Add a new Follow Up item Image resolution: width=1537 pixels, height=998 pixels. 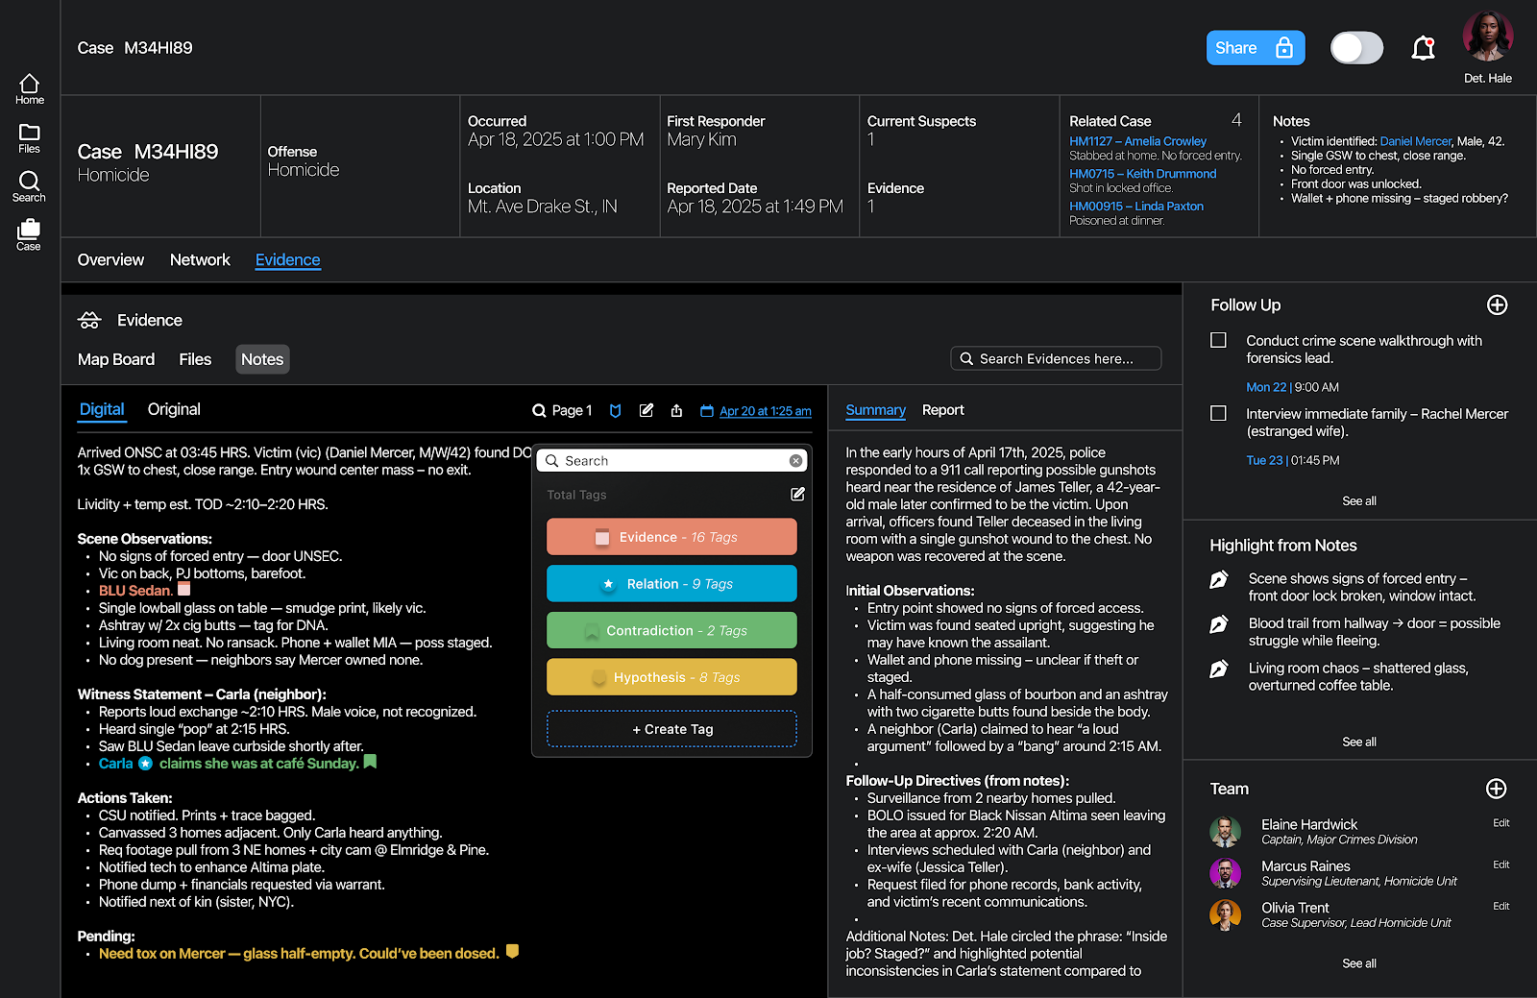click(1497, 305)
